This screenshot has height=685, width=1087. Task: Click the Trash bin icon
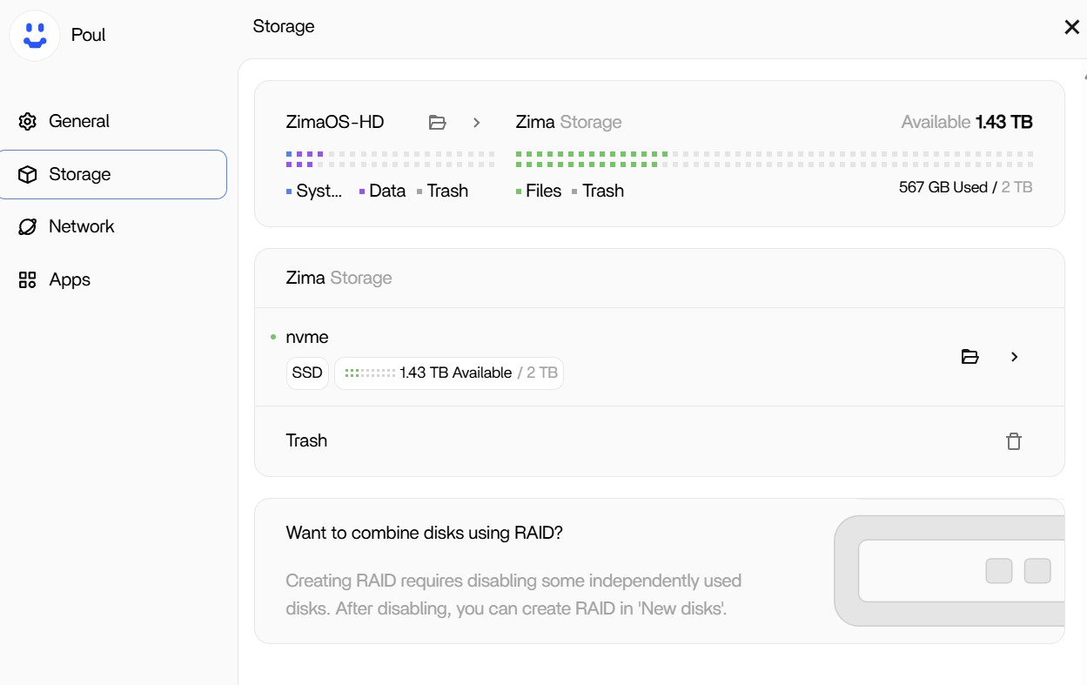click(x=1013, y=441)
